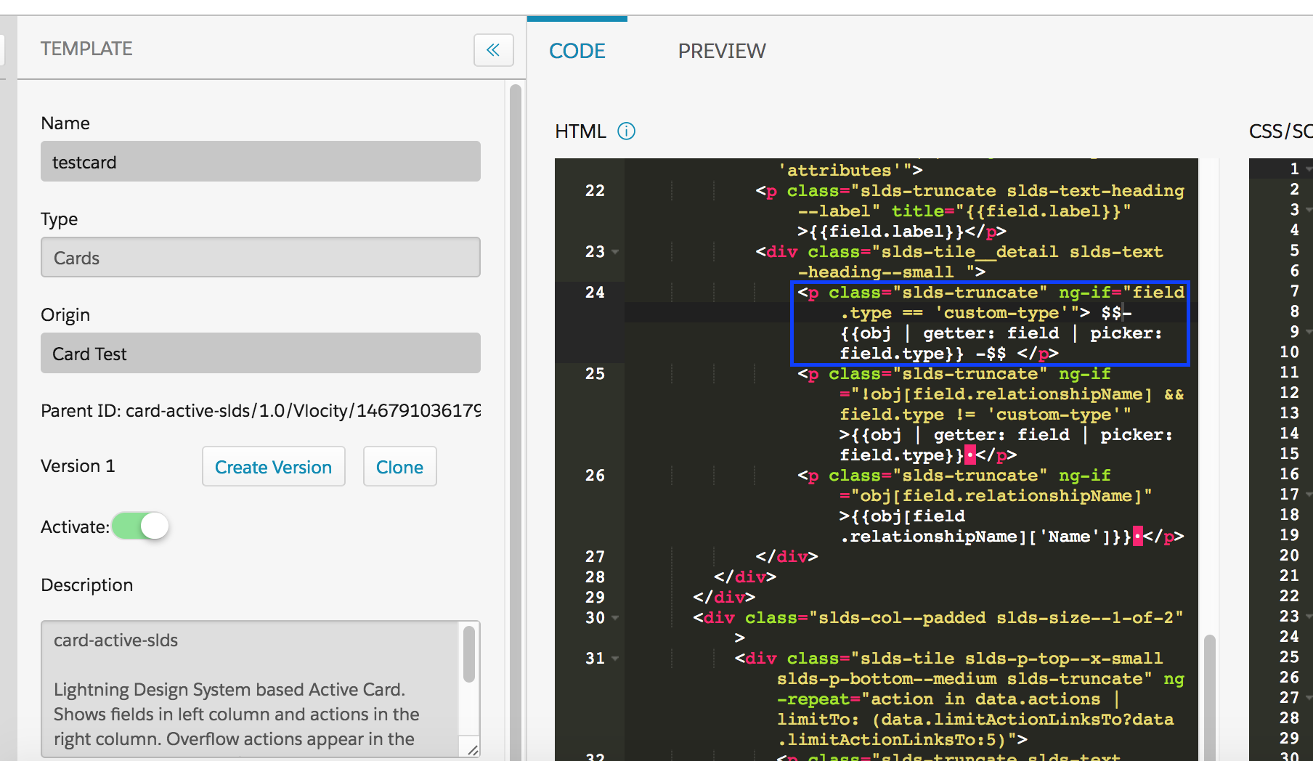Click inside the Description text area
1313x761 pixels.
coord(251,688)
